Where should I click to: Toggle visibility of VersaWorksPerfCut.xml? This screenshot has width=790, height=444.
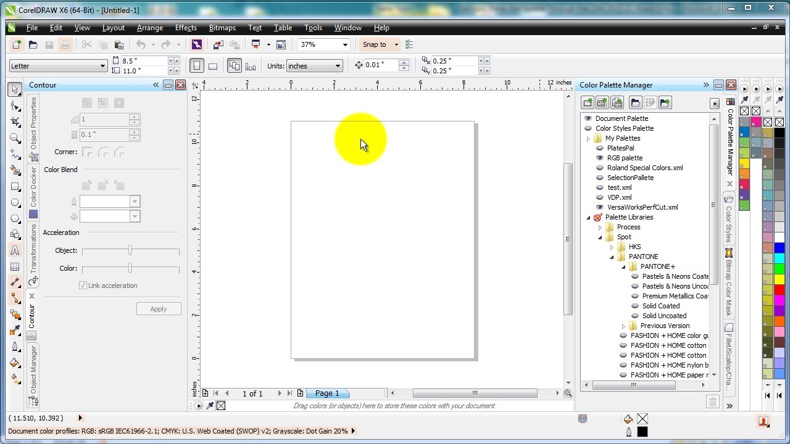click(600, 207)
